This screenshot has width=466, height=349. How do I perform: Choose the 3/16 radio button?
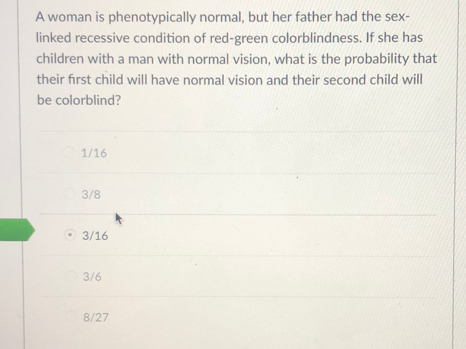coord(70,235)
